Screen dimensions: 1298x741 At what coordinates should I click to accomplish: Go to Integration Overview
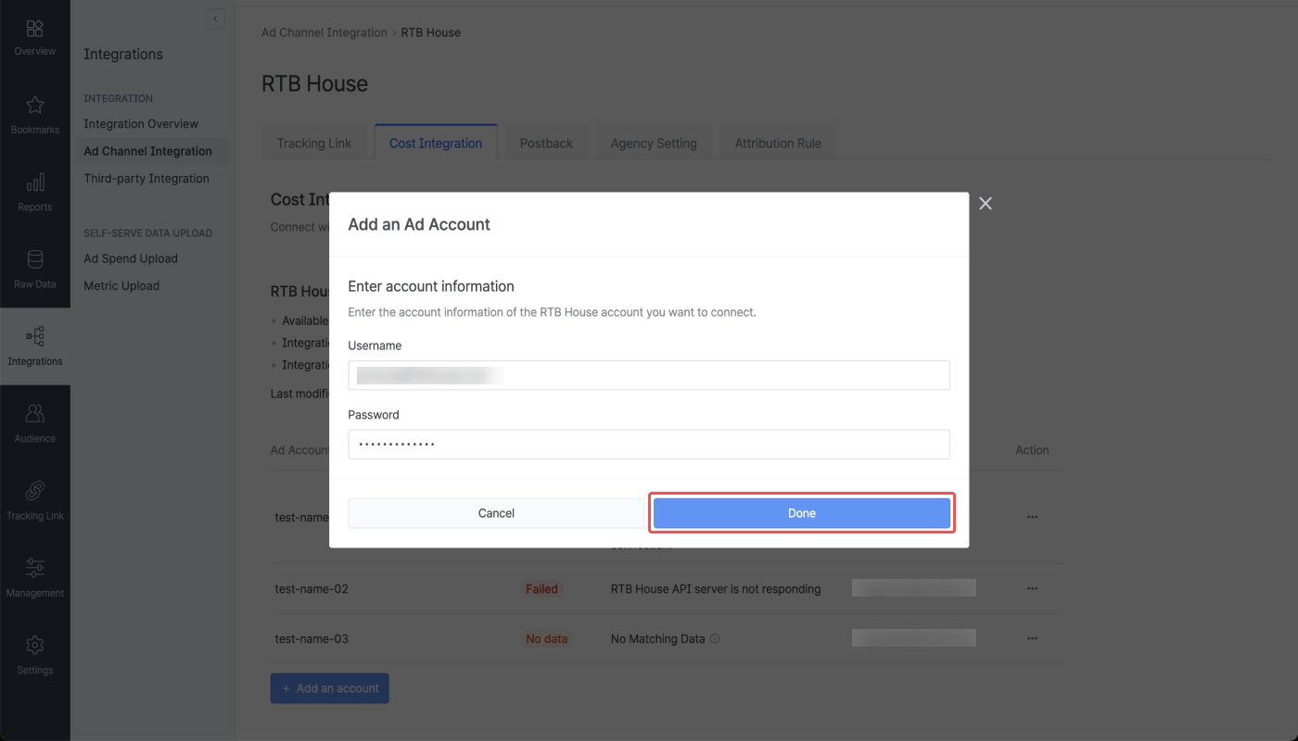click(x=141, y=124)
